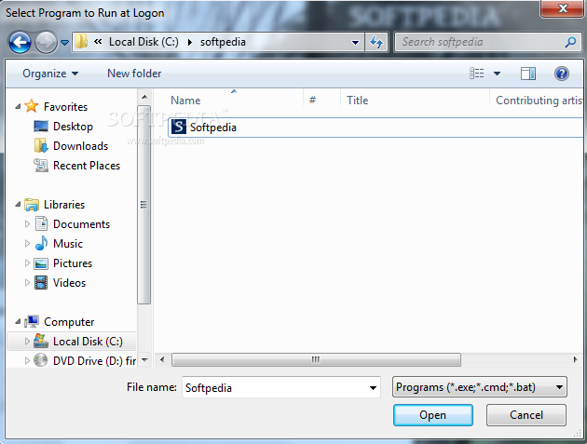This screenshot has width=587, height=444.
Task: Open recent pages dropdown beside Forward arrow
Action: coord(65,43)
